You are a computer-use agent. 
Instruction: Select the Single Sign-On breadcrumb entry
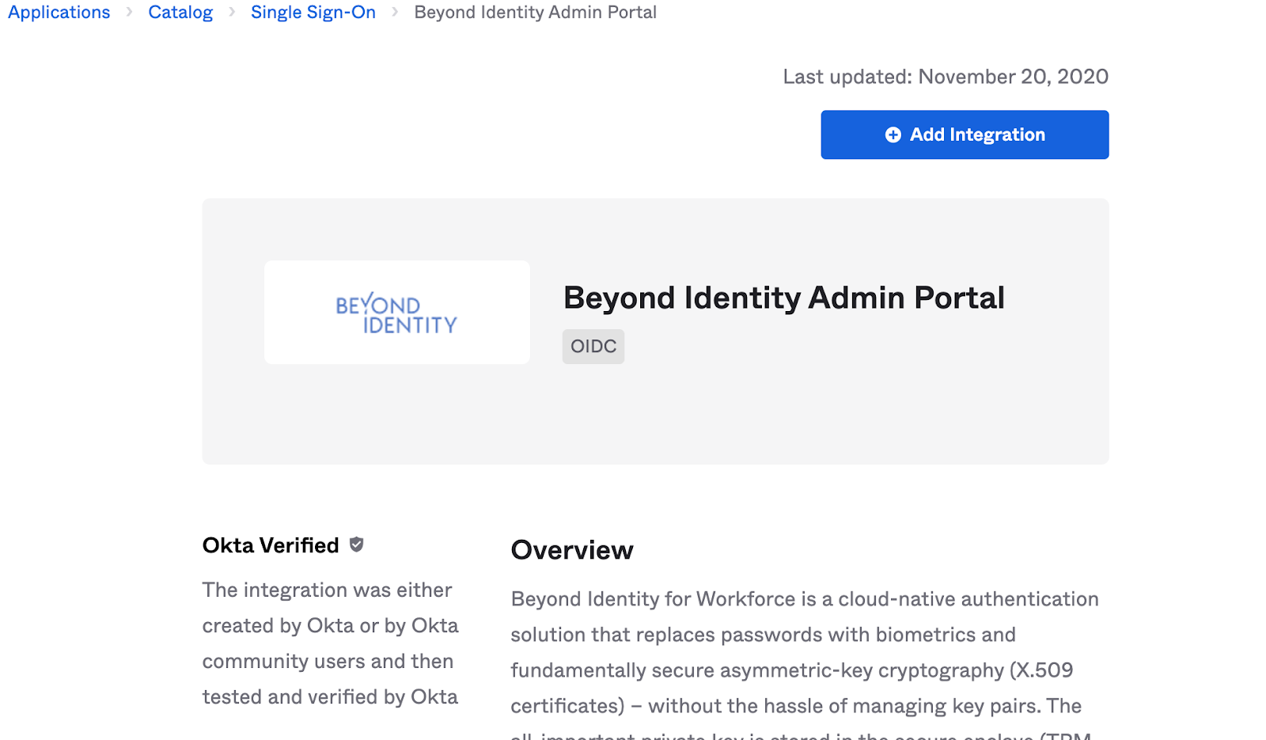point(313,12)
